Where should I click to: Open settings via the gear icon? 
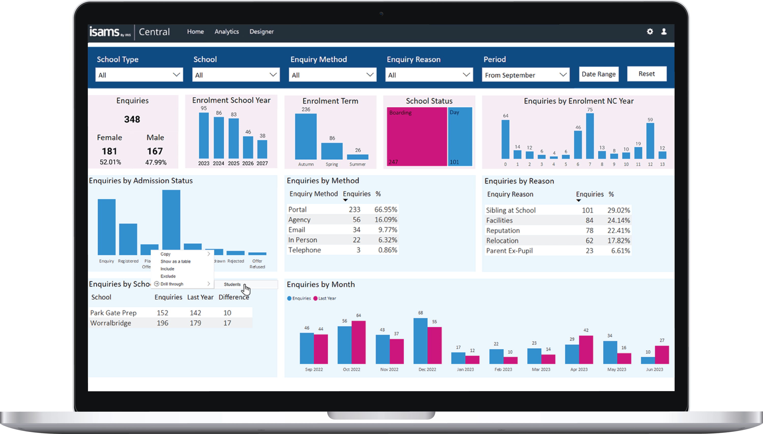650,31
